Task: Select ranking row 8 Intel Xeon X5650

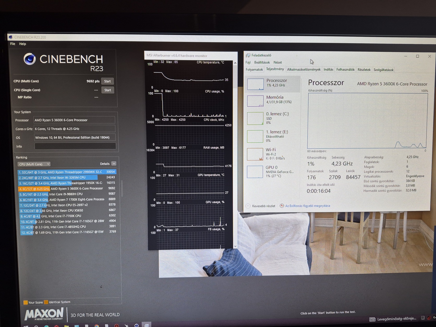Action: [x=68, y=210]
